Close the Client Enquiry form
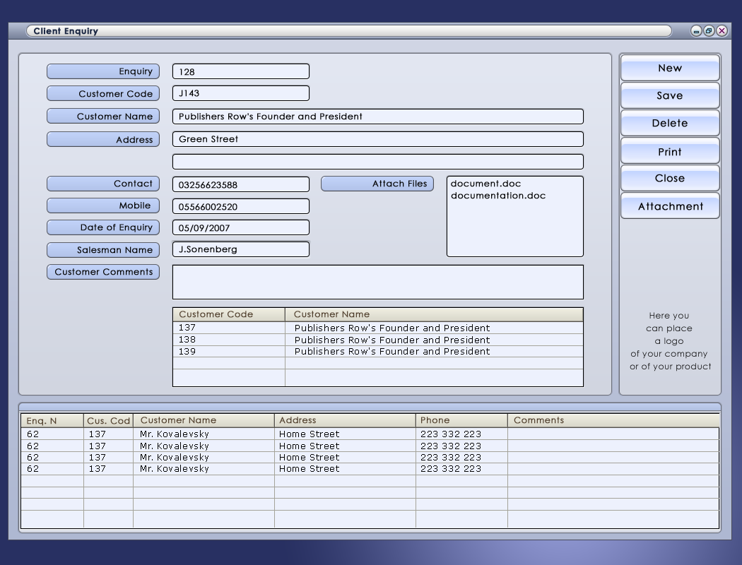The height and width of the screenshot is (565, 742). pos(669,178)
